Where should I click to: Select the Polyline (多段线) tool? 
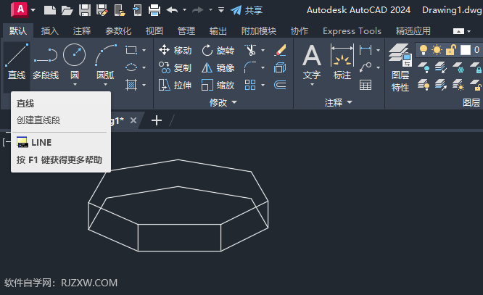[46, 62]
